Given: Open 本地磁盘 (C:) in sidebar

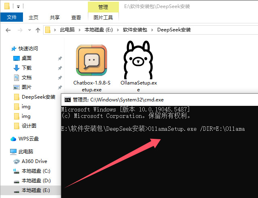Looking at the screenshot, I should 36,171.
